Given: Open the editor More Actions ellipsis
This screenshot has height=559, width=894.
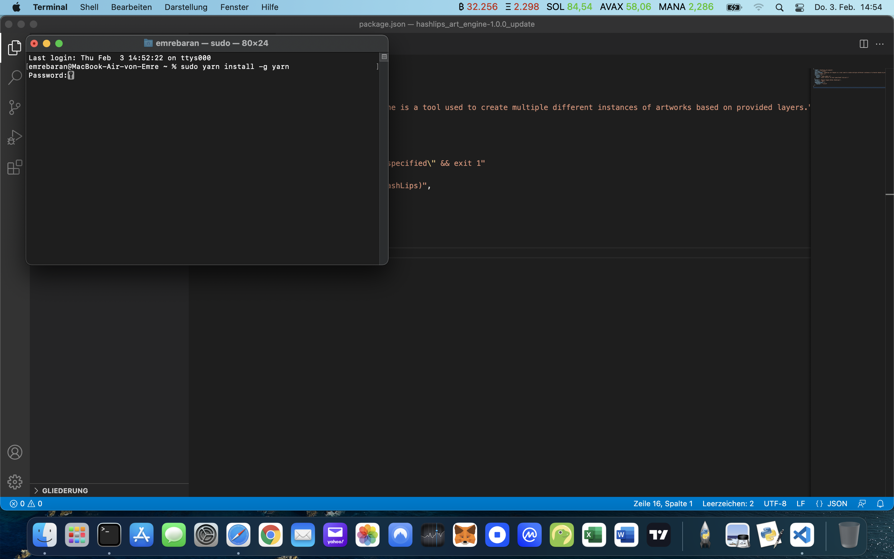Looking at the screenshot, I should point(880,44).
